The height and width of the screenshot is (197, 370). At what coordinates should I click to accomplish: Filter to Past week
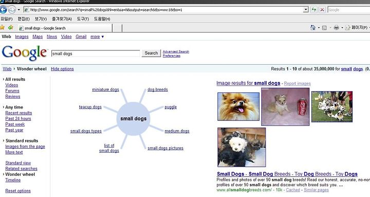click(15, 124)
